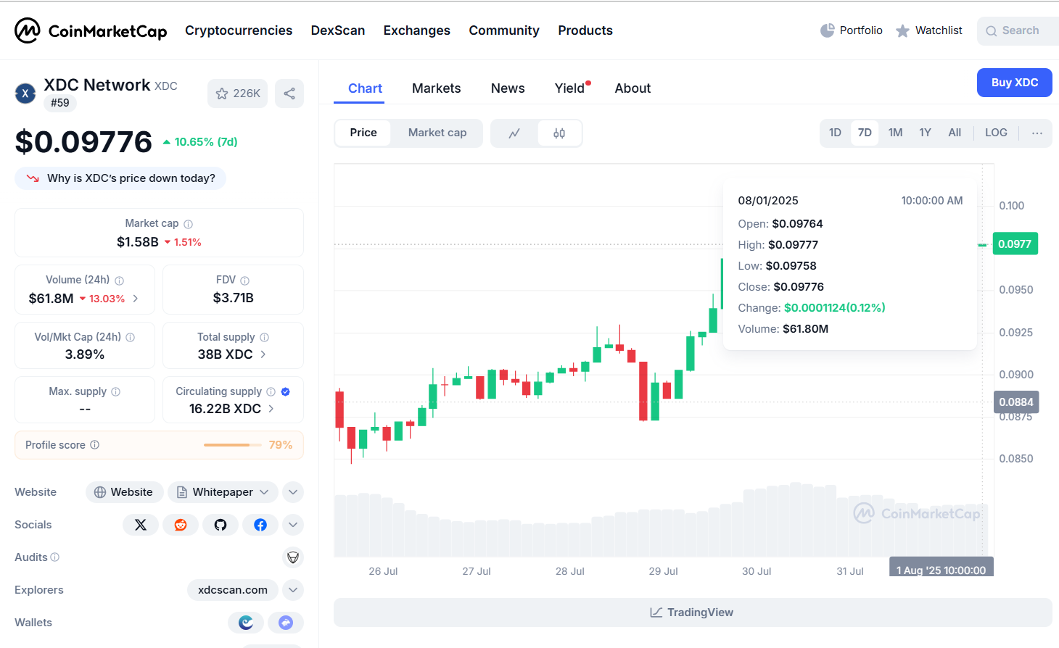Click the Total supply info icon

coord(265,337)
